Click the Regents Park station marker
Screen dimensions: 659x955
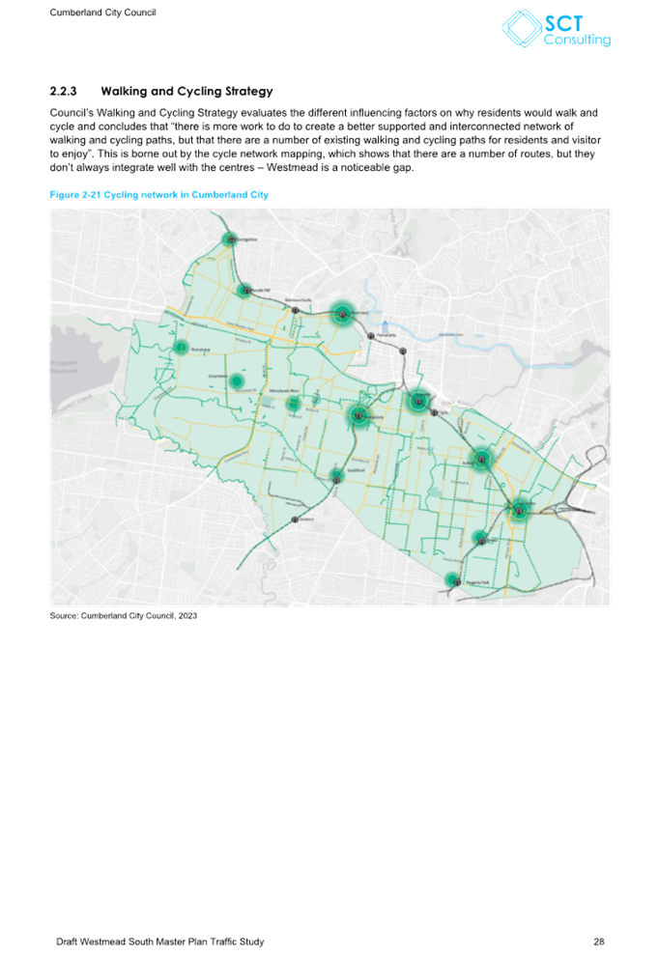453,580
